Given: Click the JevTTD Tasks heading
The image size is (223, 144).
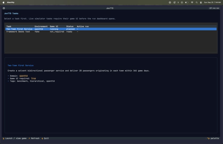Looking at the screenshot, I should point(11,14).
